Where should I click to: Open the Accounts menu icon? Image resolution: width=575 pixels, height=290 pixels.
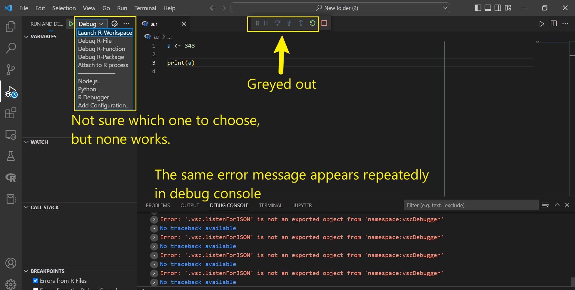(x=11, y=263)
